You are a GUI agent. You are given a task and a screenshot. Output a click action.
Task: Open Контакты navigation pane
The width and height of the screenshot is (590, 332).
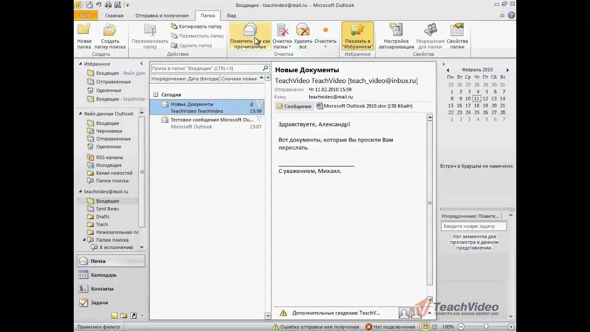(x=111, y=289)
